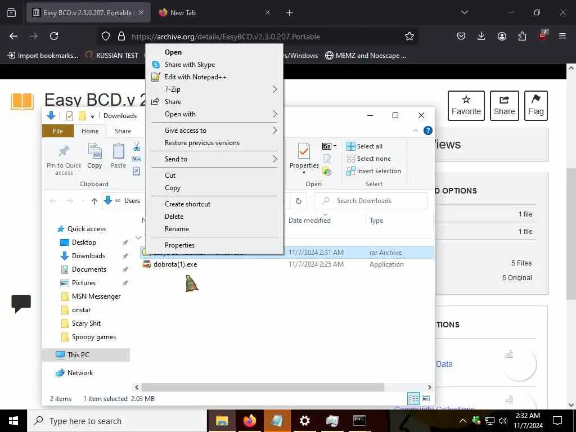576x432 pixels.
Task: Choose Create shortcut in the context menu
Action: point(214,204)
